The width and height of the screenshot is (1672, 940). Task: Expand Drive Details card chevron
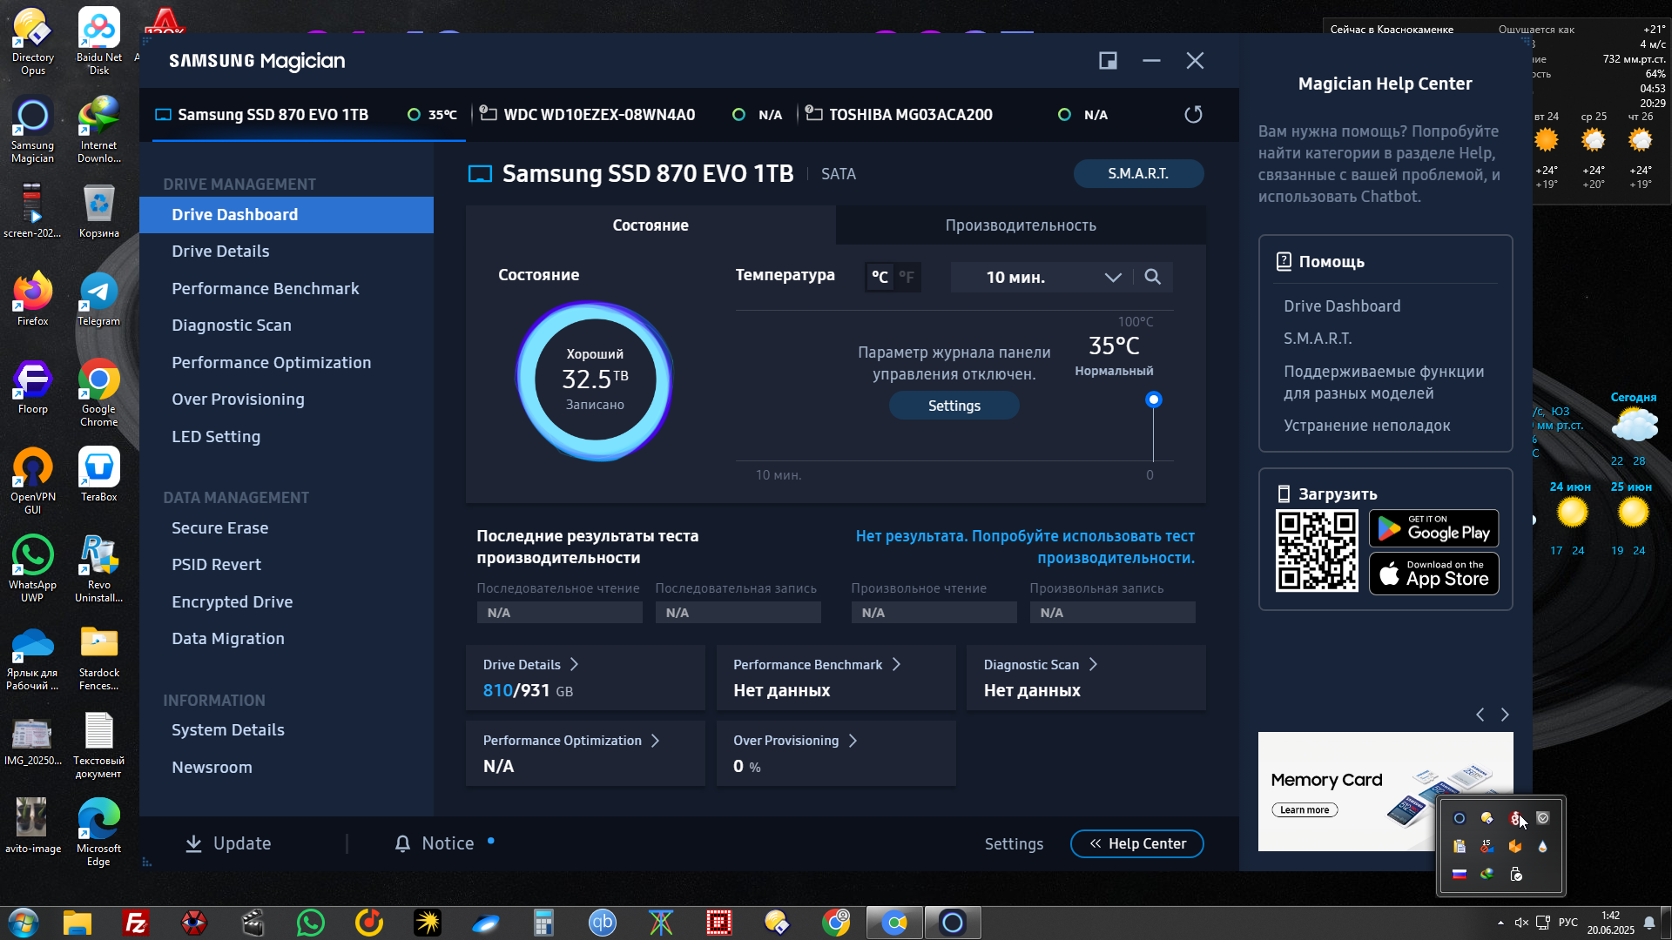[574, 664]
